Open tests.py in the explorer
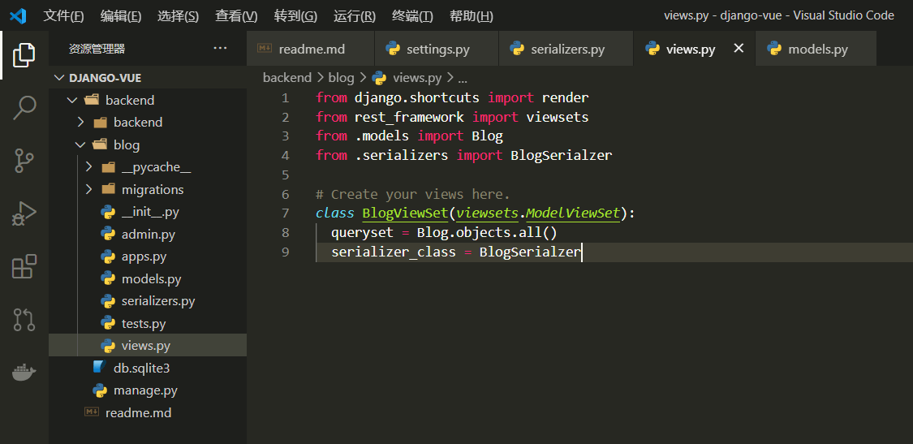The image size is (913, 444). 148,323
